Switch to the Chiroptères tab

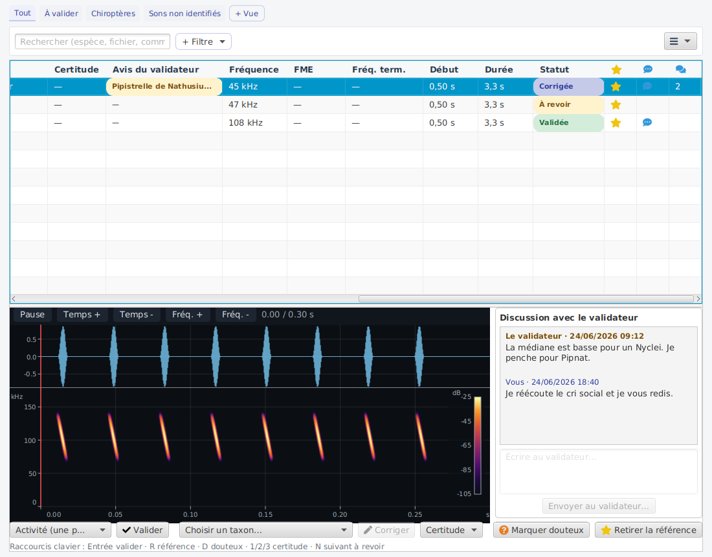pyautogui.click(x=113, y=14)
